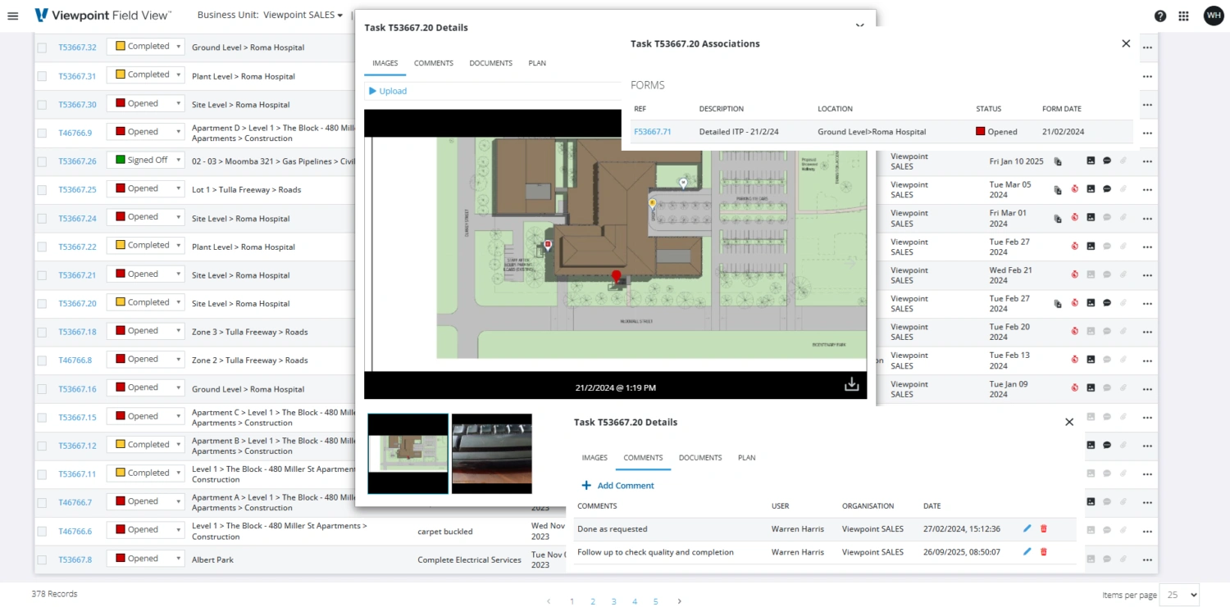Screen dimensions: 1230x607
Task: Open the speech bubble comment icon on Fri Jan 10 row
Action: [x=1107, y=161]
